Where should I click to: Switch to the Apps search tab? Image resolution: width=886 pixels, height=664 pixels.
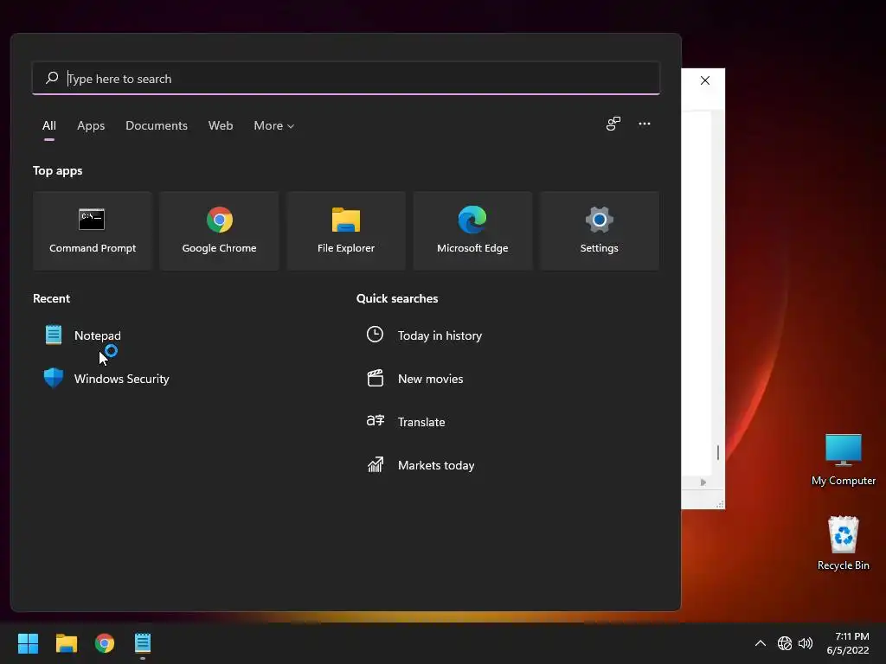tap(91, 125)
